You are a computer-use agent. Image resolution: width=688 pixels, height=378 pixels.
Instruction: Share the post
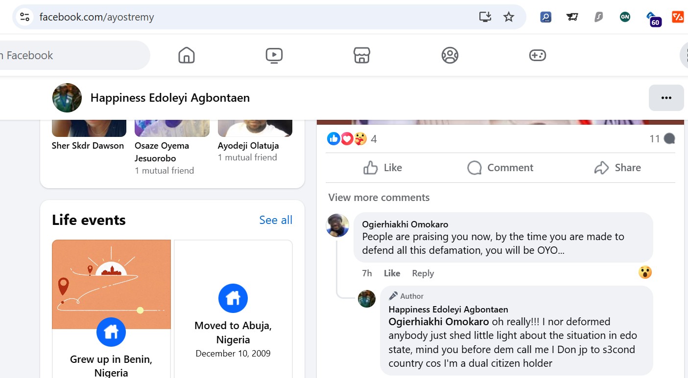pyautogui.click(x=617, y=168)
